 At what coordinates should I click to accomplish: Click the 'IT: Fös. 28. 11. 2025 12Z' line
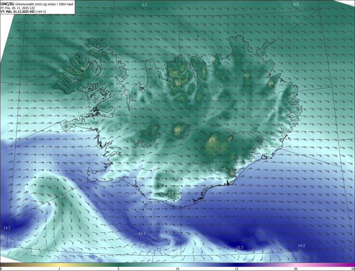(17, 8)
